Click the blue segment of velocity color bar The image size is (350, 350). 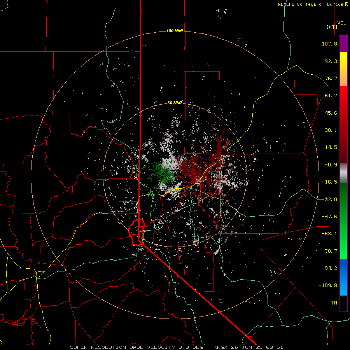343,277
